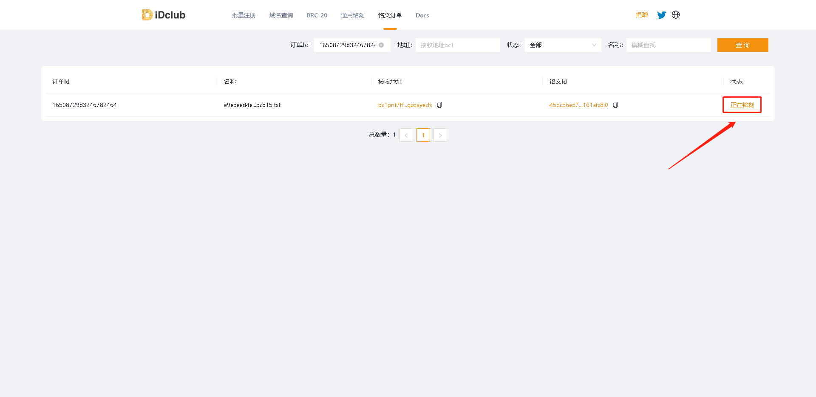Click the iDclub logo
816x397 pixels.
[x=164, y=15]
